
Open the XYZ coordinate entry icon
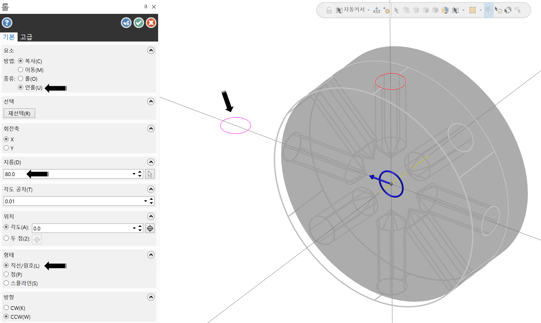point(377,10)
